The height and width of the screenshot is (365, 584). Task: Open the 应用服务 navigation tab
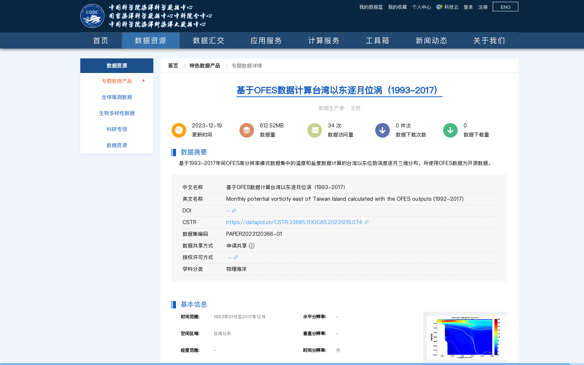(266, 41)
